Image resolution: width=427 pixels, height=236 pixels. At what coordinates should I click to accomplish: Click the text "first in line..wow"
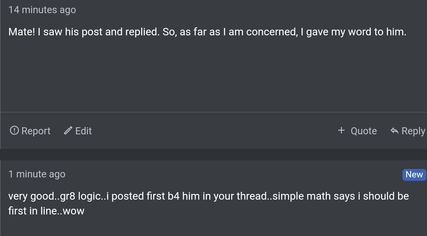[46, 211]
